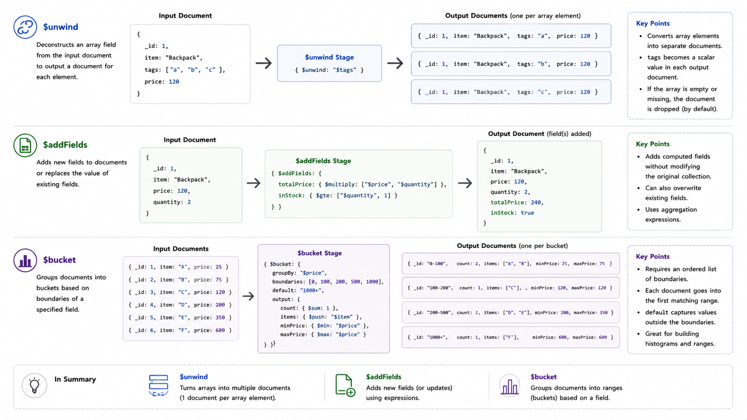747x420 pixels.
Task: Click the output document with tags: "a"
Action: (511, 36)
